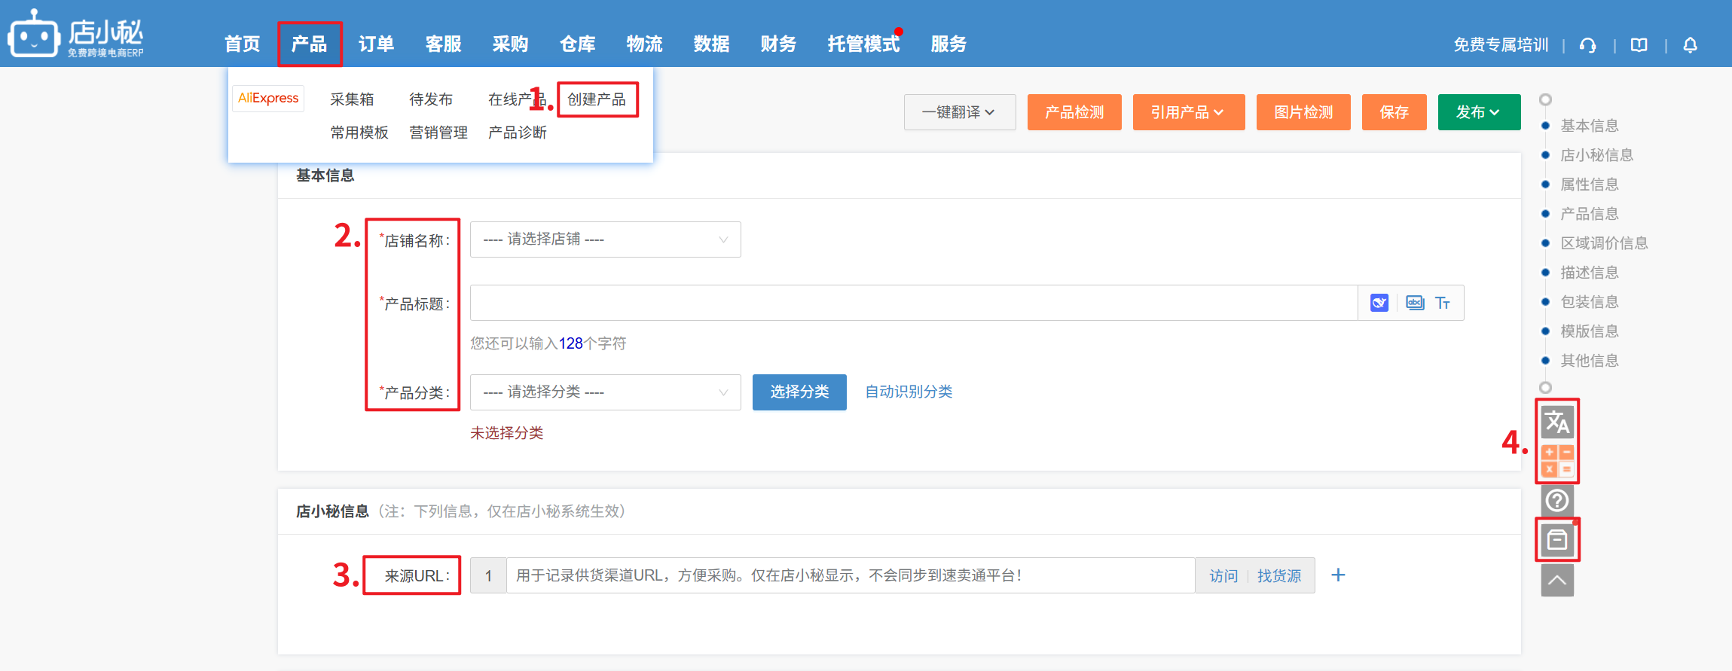This screenshot has width=1732, height=671.
Task: Click the notification bell icon
Action: (x=1690, y=45)
